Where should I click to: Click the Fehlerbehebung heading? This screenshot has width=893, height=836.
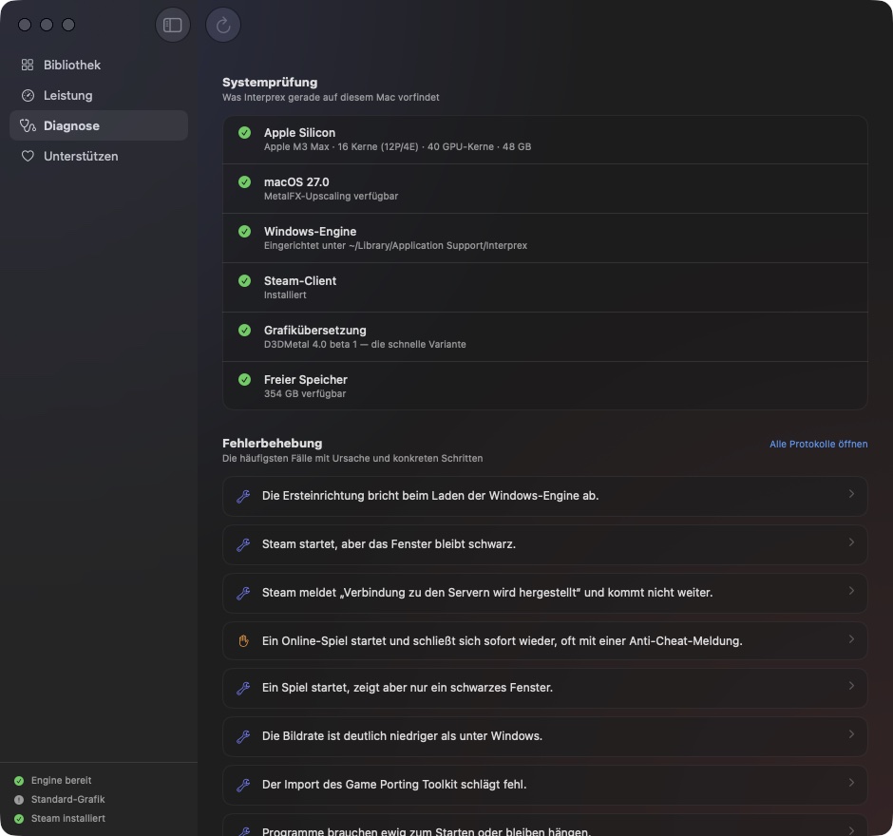pos(273,443)
